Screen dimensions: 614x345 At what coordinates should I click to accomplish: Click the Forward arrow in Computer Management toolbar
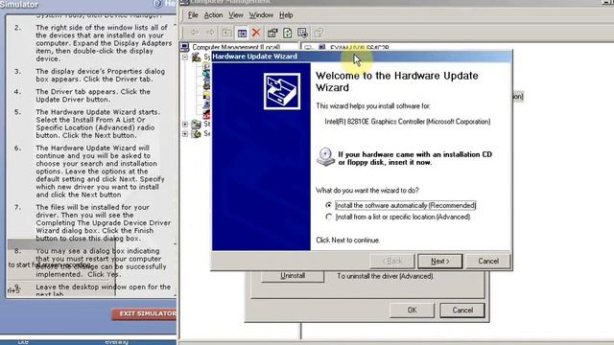(x=210, y=33)
